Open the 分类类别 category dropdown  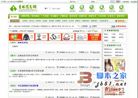click(86, 26)
